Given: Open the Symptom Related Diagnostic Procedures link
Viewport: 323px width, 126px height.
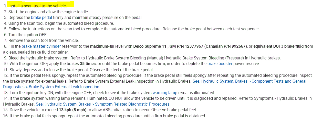Looking at the screenshot, I should [x=102, y=104].
